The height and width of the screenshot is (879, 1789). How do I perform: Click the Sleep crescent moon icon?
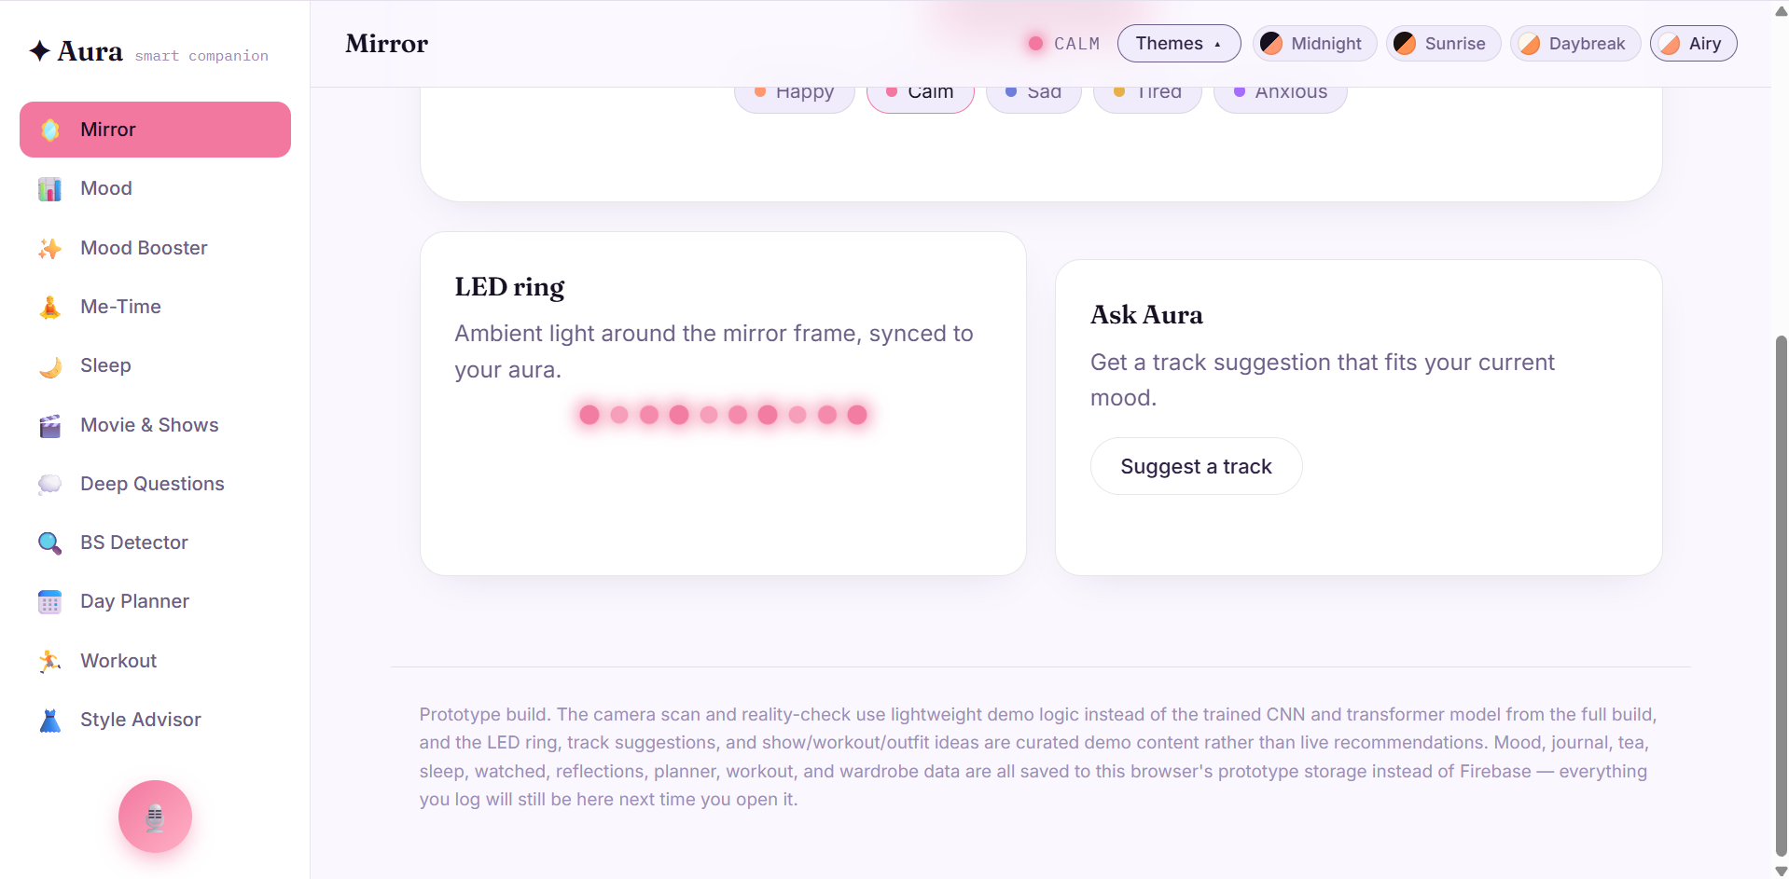click(x=49, y=366)
